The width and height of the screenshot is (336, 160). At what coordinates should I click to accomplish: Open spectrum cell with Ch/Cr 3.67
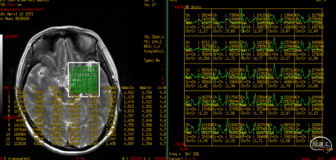click(281, 22)
